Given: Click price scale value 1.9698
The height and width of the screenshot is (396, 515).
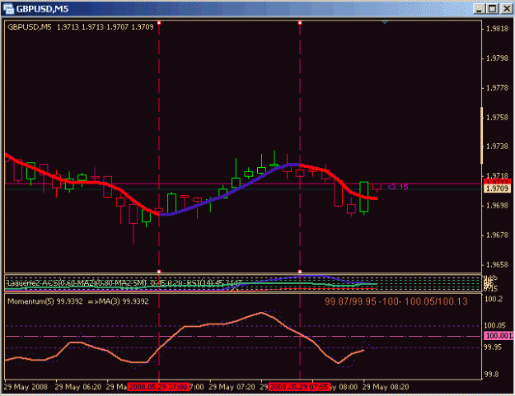Looking at the screenshot, I should coord(497,206).
